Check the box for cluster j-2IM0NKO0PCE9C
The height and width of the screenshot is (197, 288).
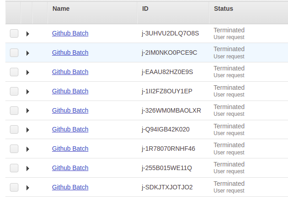click(x=14, y=53)
